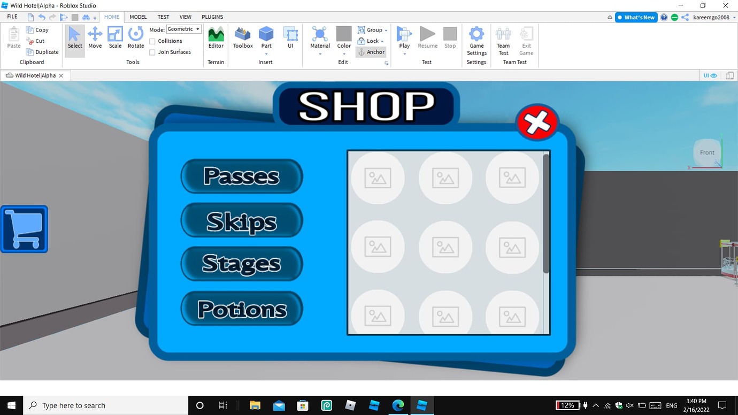
Task: Expand the Group dropdown arrow
Action: click(386, 30)
